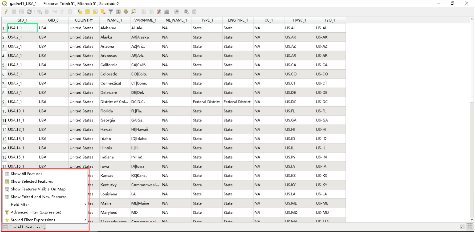Click the Idaho name cell
This screenshot has width=475, height=232.
115,139
